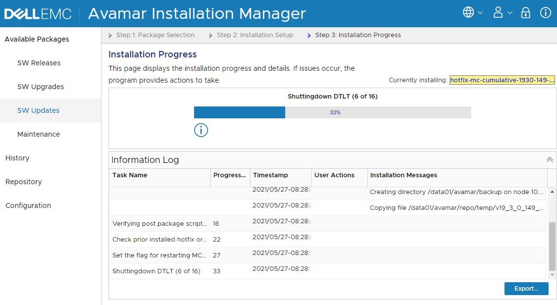Click the 33% installation progress bar
The image size is (557, 305).
coord(332,112)
